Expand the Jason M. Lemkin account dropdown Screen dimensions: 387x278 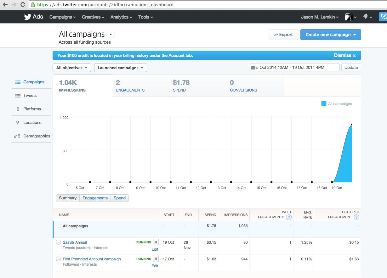pos(320,17)
